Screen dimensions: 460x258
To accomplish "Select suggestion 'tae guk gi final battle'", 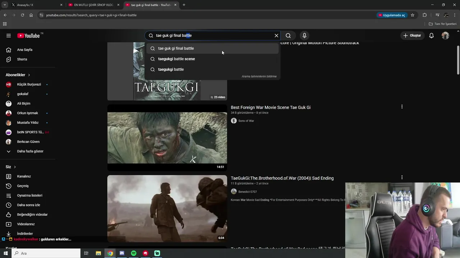I will click(x=212, y=48).
